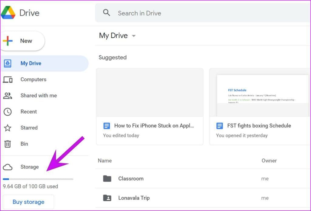Click 'How to Fix iPhone Stuck on Appl...' title

pos(154,126)
